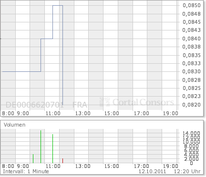The image size is (206, 177).
Task: Click the 12.10.2011 date text
Action: (152, 171)
